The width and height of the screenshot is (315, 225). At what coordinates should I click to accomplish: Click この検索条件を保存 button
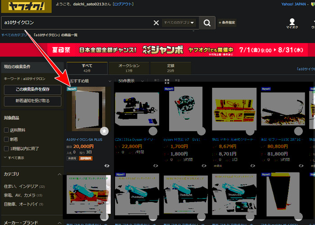pyautogui.click(x=32, y=89)
